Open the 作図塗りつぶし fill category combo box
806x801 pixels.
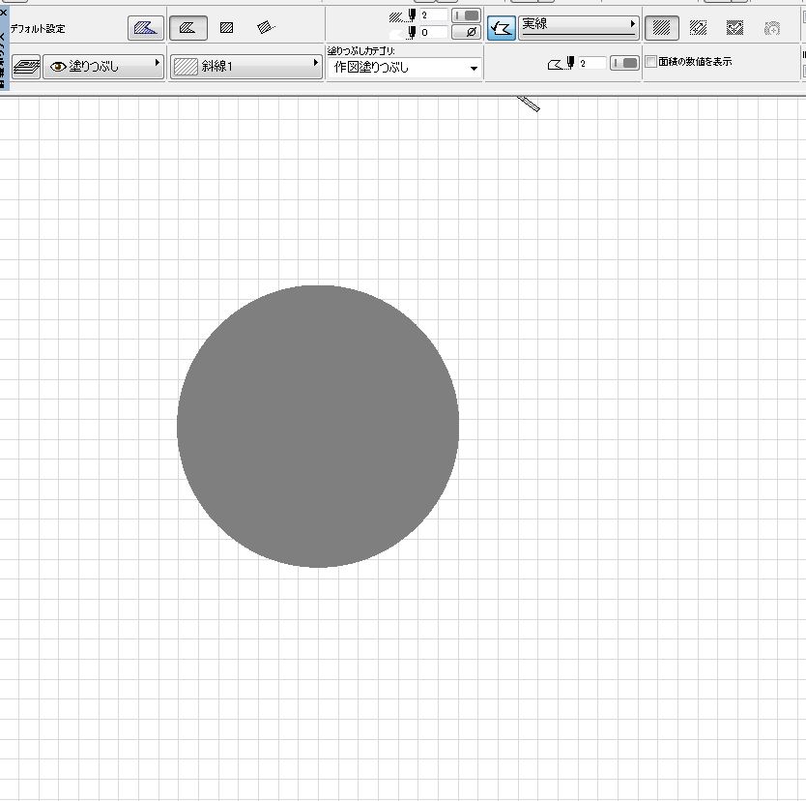click(x=405, y=68)
